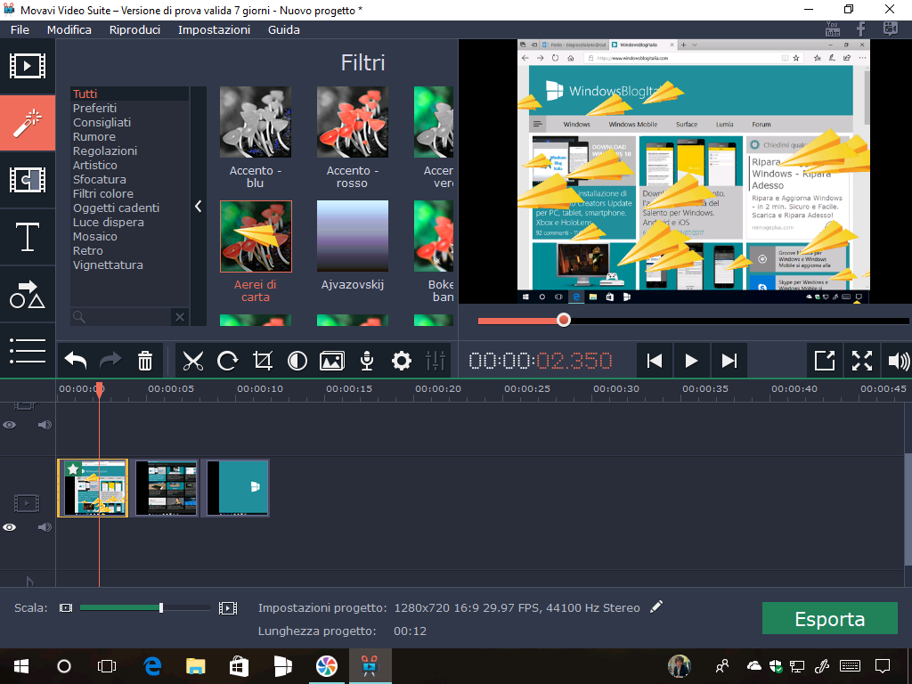Click the YouTube icon in the top bar
Viewport: 912px width, 684px height.
pyautogui.click(x=833, y=29)
